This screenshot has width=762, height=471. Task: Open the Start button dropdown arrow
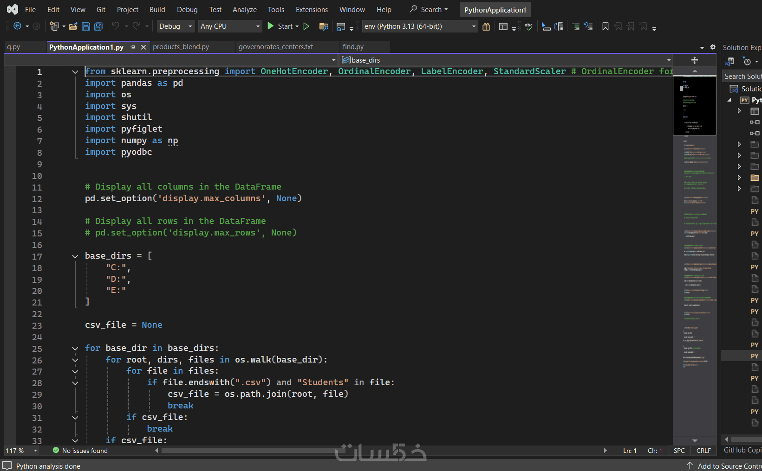(297, 26)
